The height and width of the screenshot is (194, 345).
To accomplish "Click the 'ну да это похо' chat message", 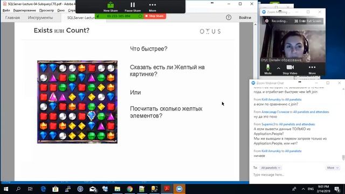I will [x=265, y=116].
